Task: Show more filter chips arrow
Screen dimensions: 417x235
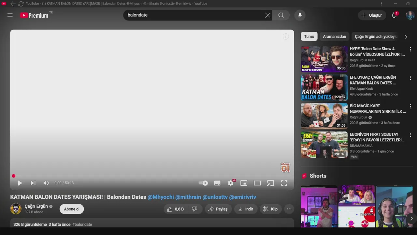Action: [406, 37]
